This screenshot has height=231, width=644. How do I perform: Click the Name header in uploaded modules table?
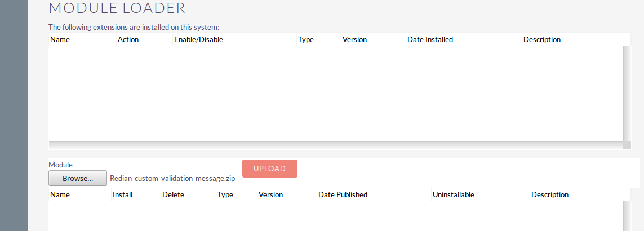pyautogui.click(x=60, y=194)
